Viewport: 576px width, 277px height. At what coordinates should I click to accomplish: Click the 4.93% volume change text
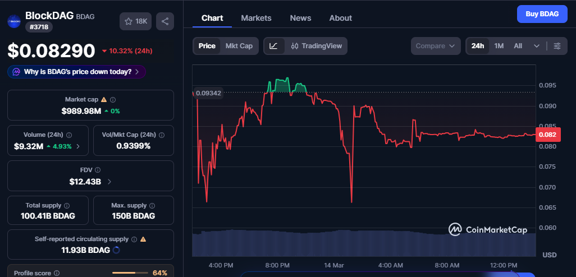tap(62, 146)
